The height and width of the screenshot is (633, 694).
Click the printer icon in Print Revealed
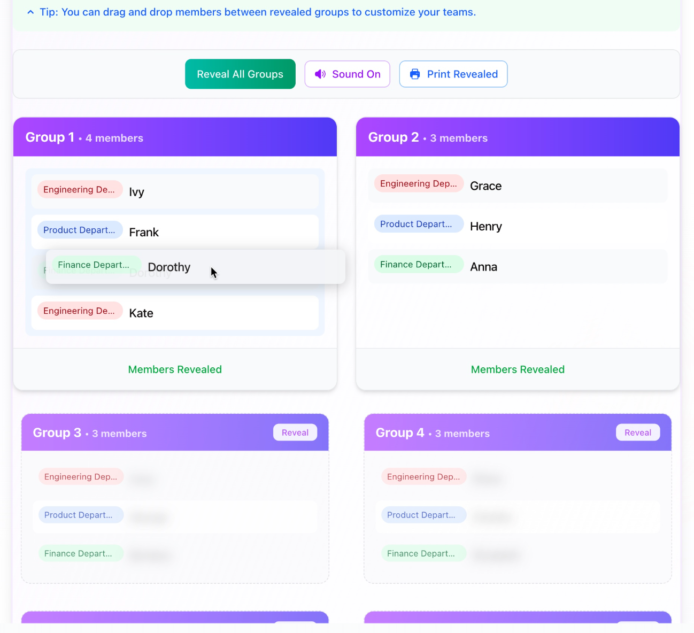click(x=415, y=74)
